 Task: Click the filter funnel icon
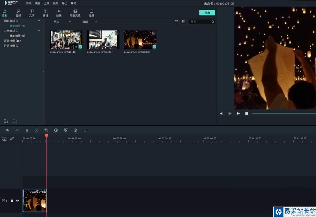tap(177, 22)
